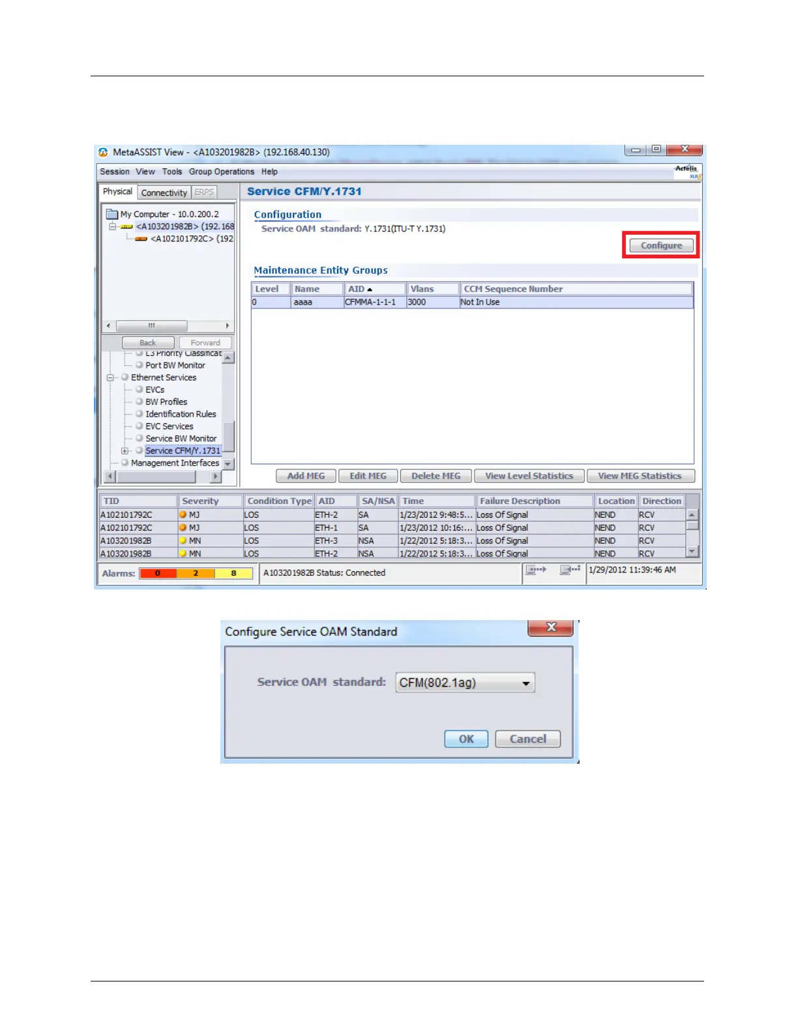Select EVC Services in navigation tree
Image resolution: width=798 pixels, height=1033 pixels.
click(x=170, y=426)
